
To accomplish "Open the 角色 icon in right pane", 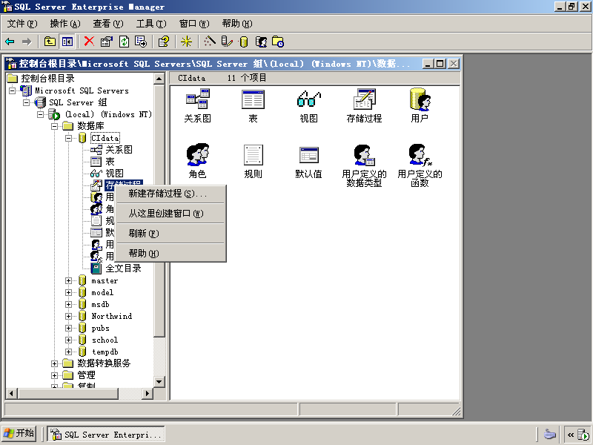I will (x=197, y=161).
